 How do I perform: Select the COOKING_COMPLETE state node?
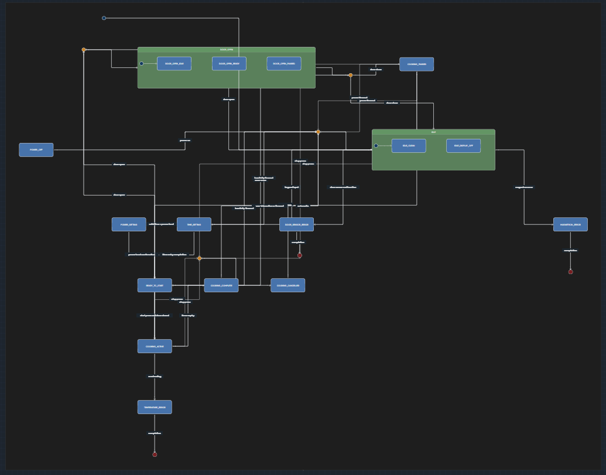[x=221, y=285]
